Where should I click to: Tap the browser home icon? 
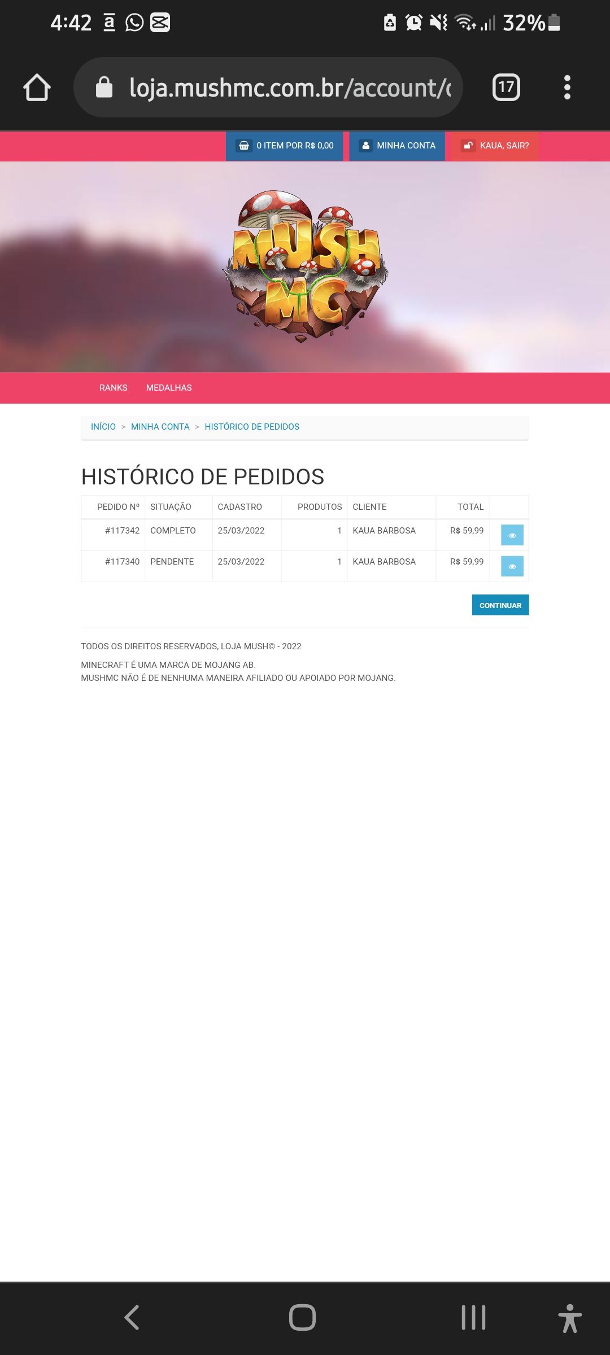[37, 88]
